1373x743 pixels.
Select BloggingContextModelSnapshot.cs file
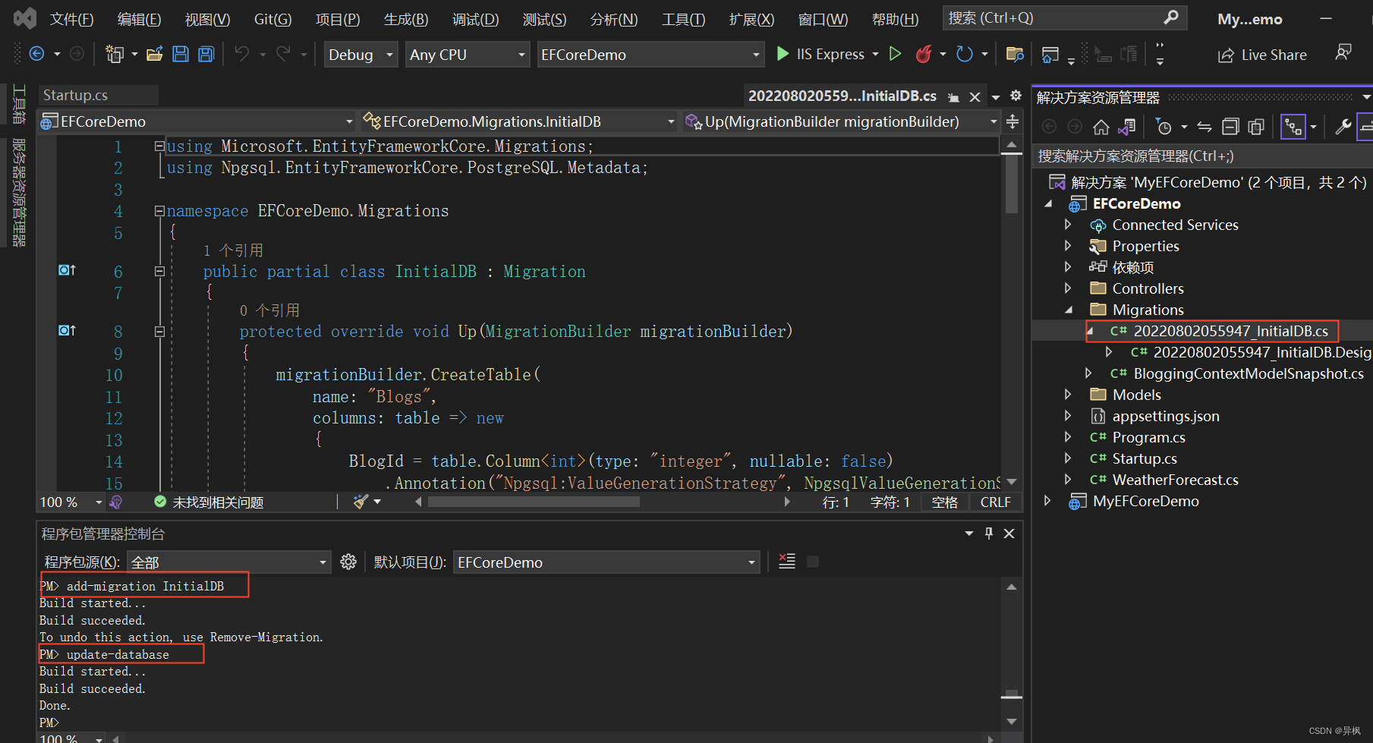pyautogui.click(x=1248, y=373)
